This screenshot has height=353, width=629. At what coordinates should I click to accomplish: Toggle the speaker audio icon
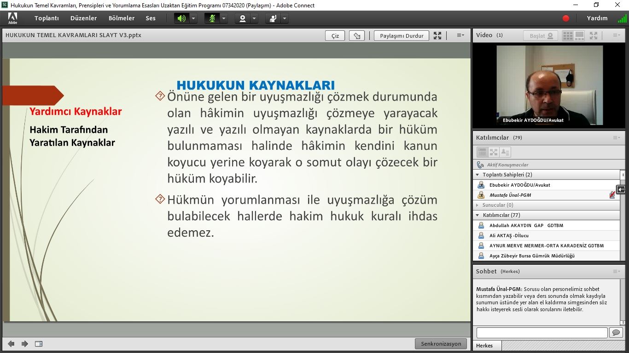pos(181,18)
